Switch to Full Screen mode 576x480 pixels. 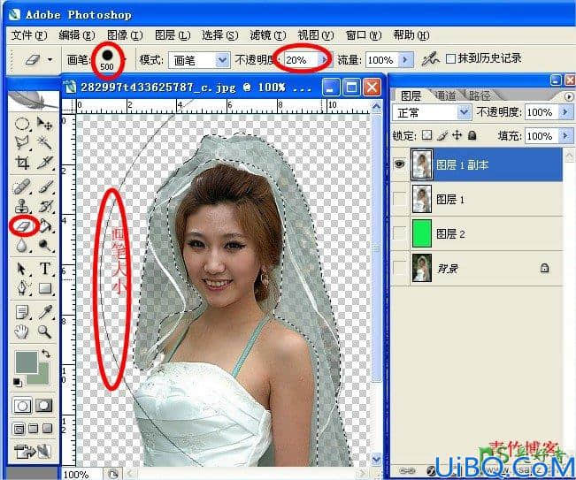tap(47, 429)
